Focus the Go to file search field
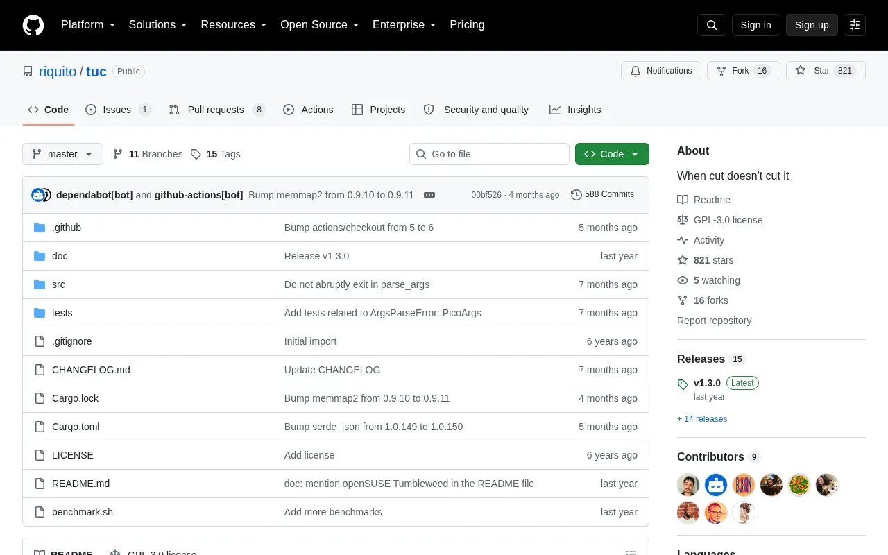The width and height of the screenshot is (888, 555). click(x=489, y=154)
